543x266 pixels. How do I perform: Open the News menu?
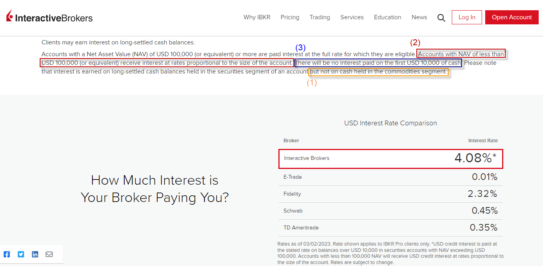[419, 17]
